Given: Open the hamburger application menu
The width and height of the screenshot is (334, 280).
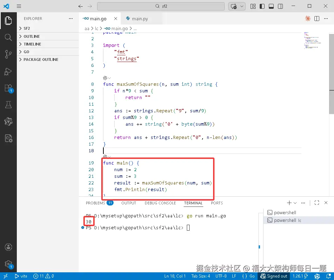Looking at the screenshot, I should [x=19, y=6].
